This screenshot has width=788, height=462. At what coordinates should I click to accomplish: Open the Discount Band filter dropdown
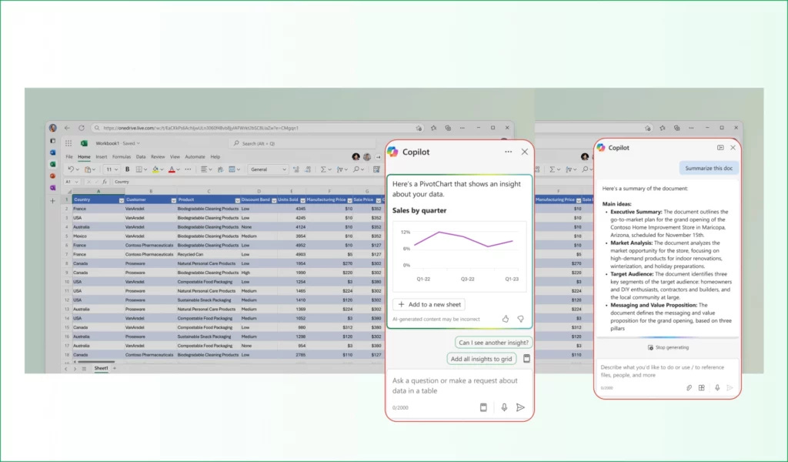tap(273, 200)
